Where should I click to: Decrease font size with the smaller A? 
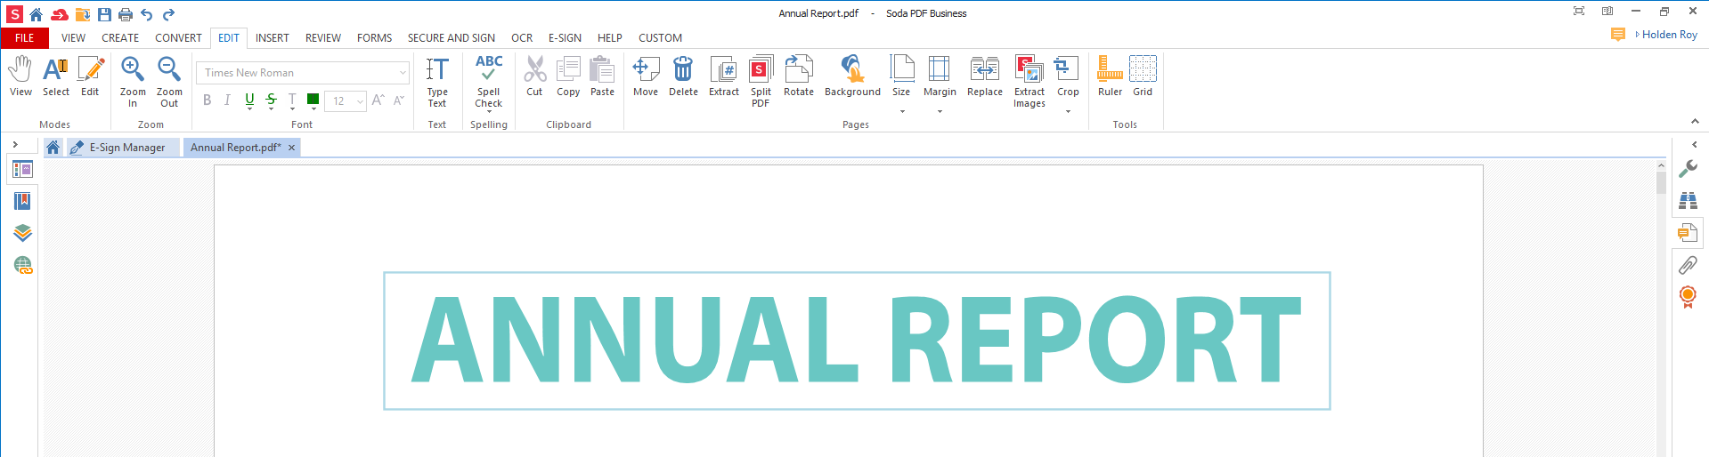click(399, 100)
